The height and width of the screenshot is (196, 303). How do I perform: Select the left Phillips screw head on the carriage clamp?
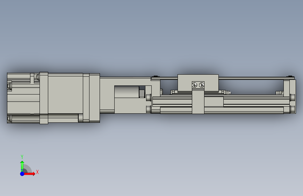[x=194, y=85]
